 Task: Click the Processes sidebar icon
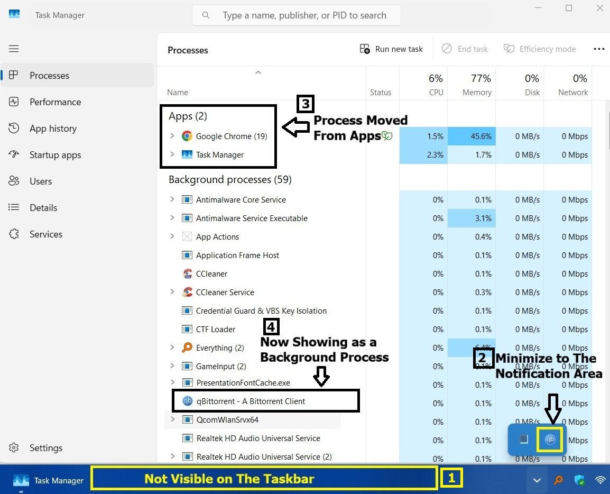tap(14, 75)
